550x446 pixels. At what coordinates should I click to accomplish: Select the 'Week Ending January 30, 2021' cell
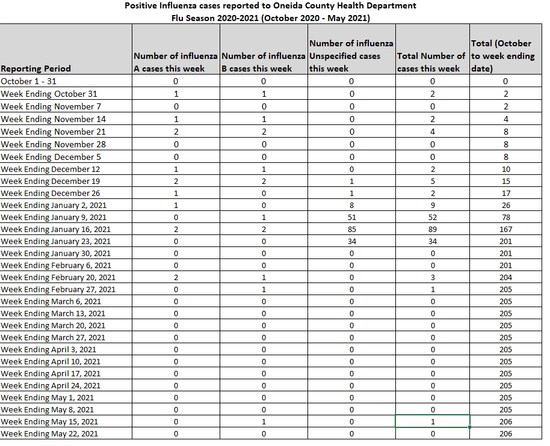66,253
